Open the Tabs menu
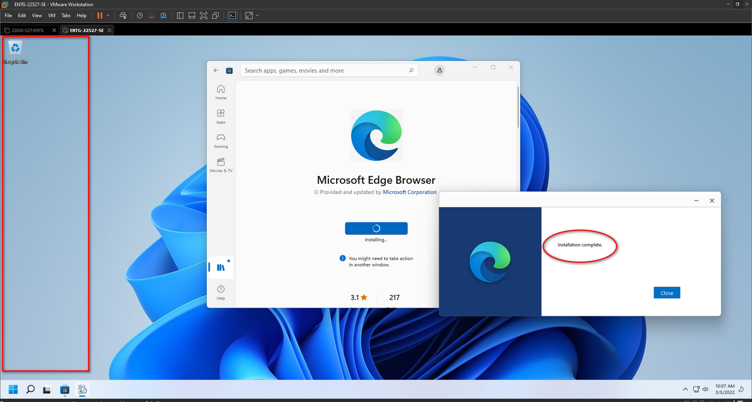This screenshot has width=752, height=402. pyautogui.click(x=66, y=15)
